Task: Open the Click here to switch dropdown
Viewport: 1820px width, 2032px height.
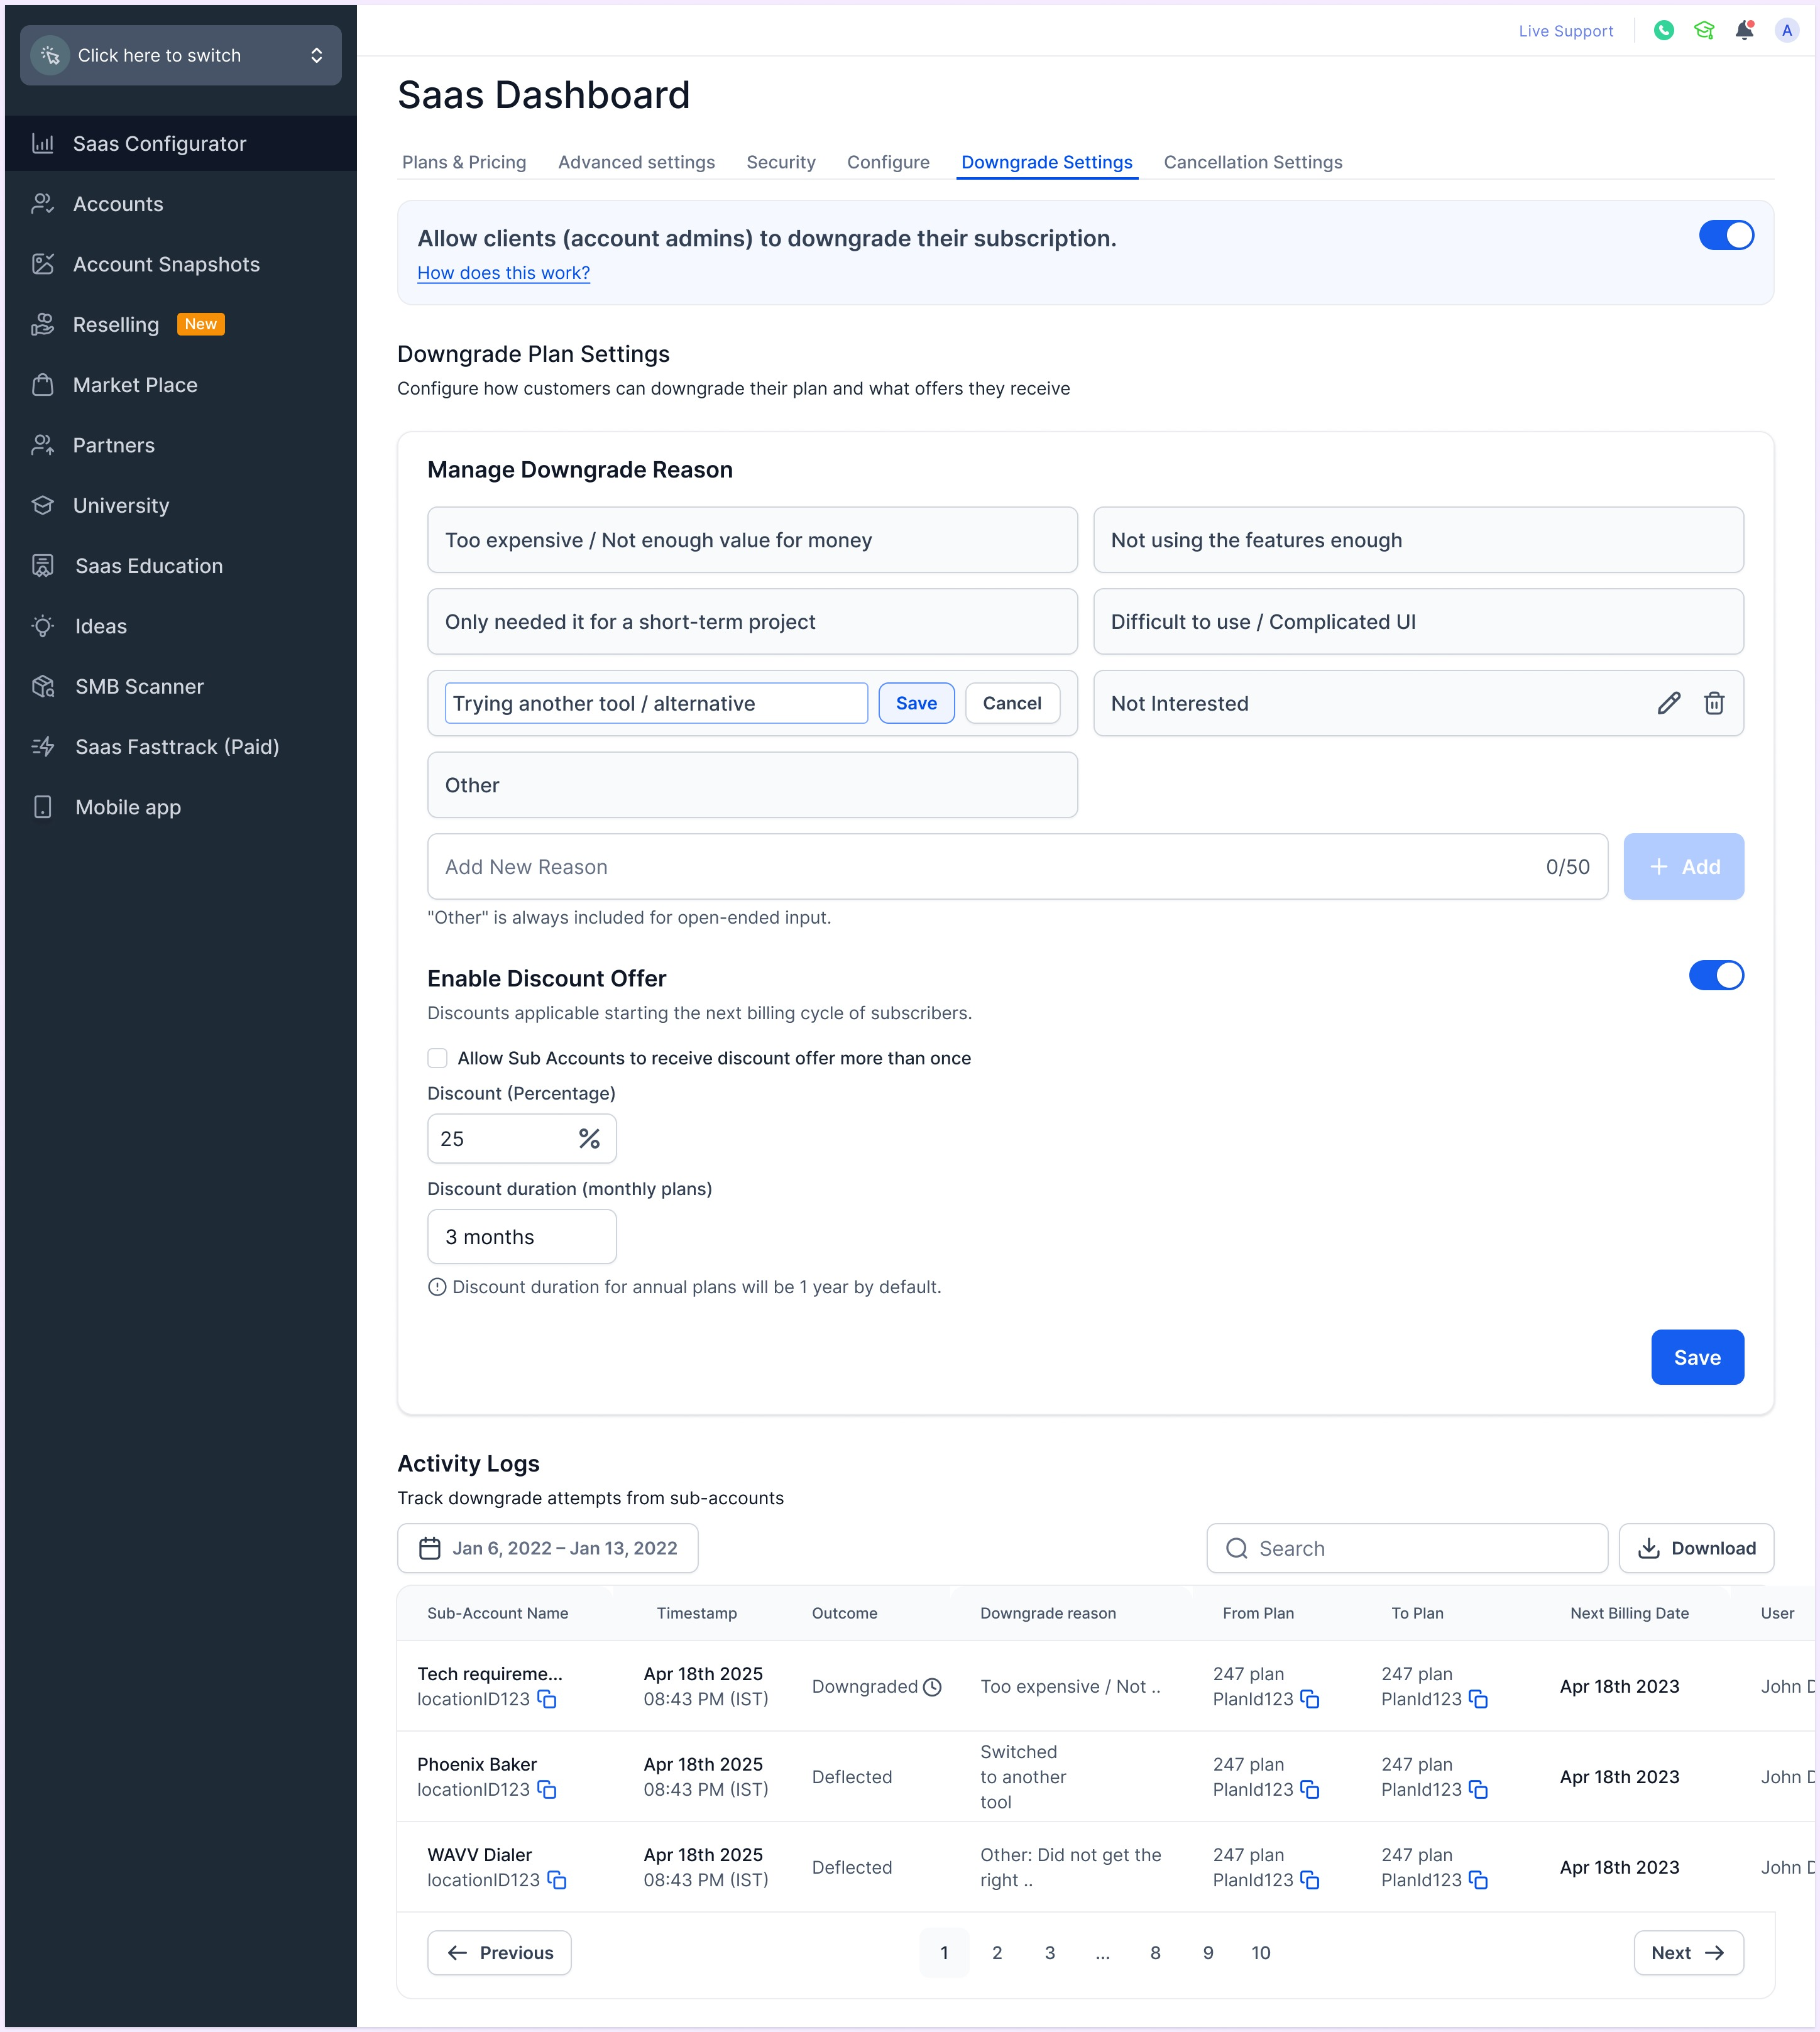Action: coord(181,55)
